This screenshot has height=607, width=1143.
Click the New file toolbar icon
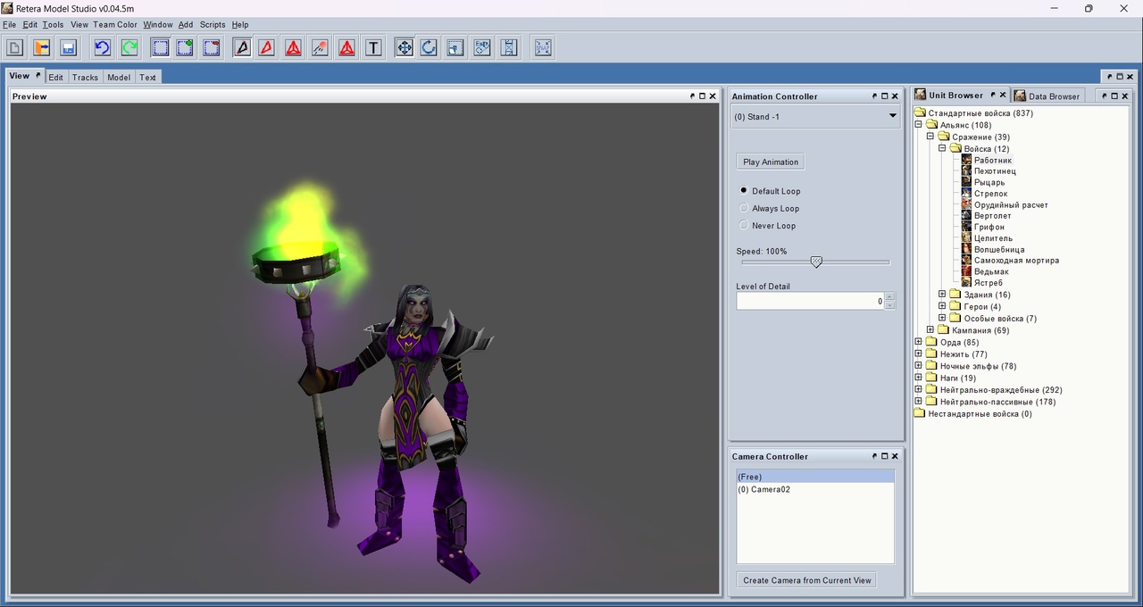15,47
